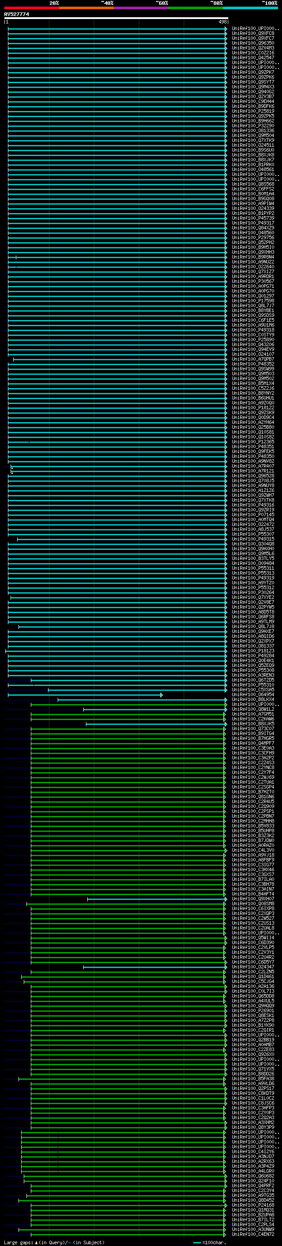282x1246 pixels.
Task: Click the white query sequence bar
Action: point(116,19)
